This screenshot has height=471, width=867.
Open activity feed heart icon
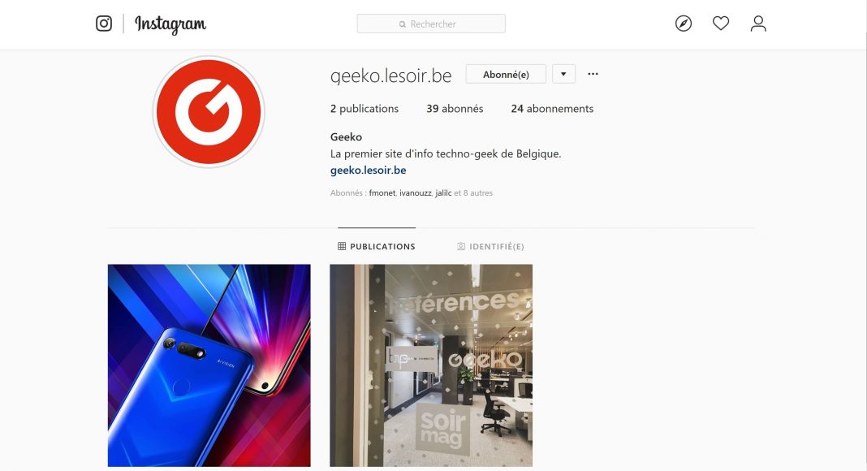coord(721,24)
